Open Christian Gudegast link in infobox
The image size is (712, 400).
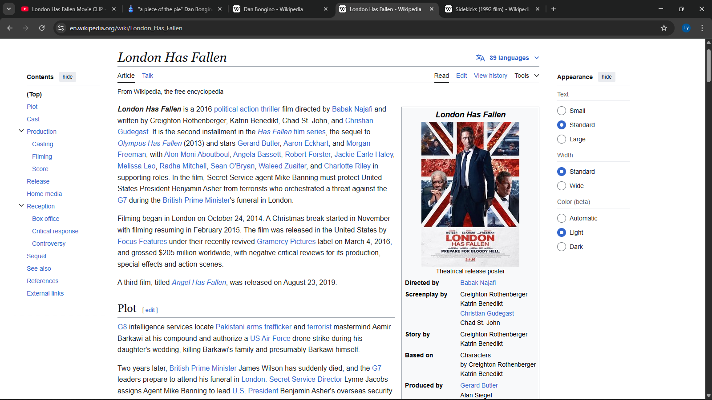click(487, 313)
